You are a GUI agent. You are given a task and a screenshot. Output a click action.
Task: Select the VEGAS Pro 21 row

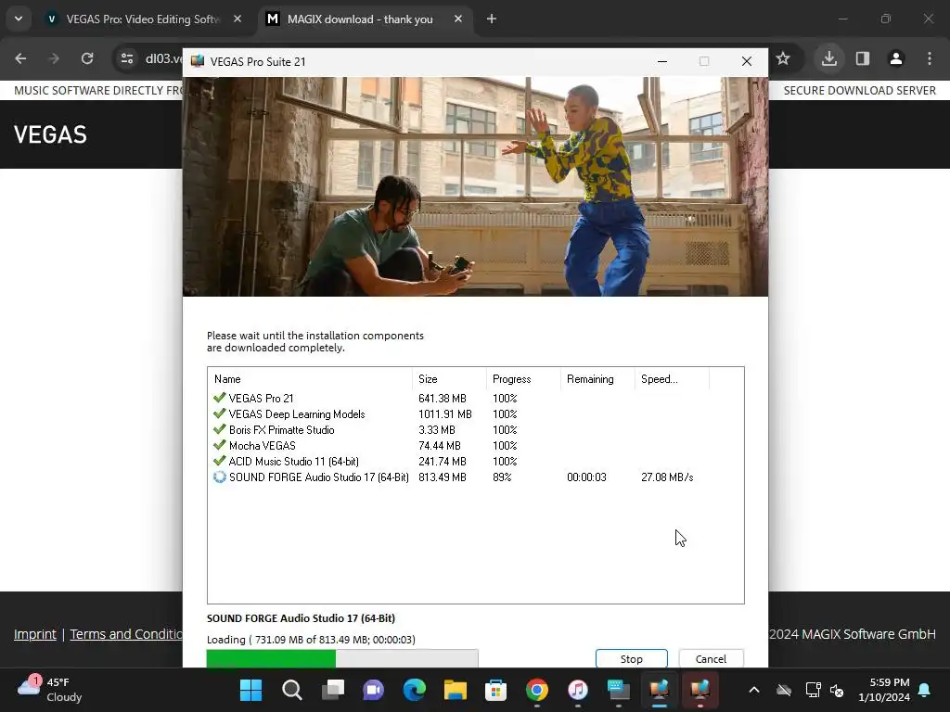(476, 399)
